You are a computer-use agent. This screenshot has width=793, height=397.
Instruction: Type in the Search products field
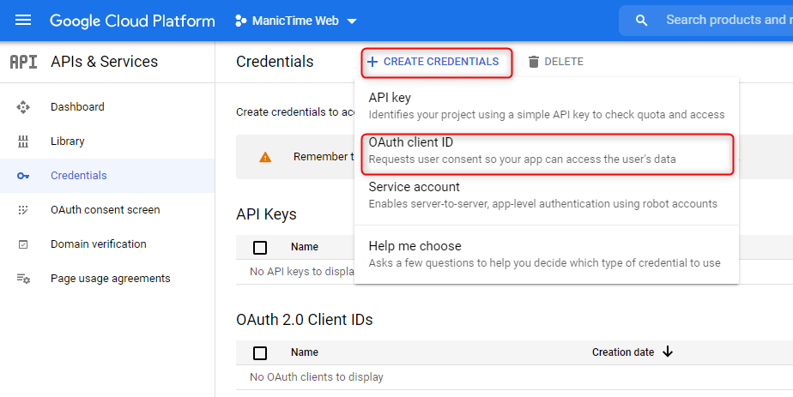click(725, 21)
